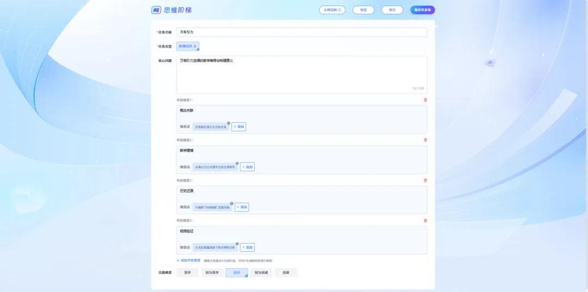Click the 保存并发布 button

pos(422,10)
